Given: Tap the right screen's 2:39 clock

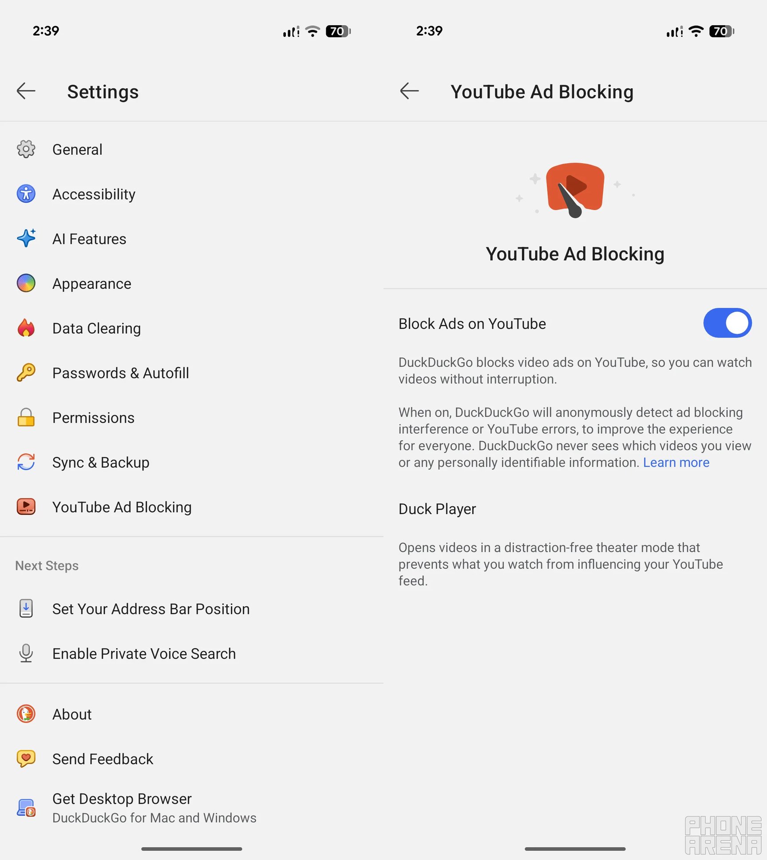Looking at the screenshot, I should tap(429, 31).
